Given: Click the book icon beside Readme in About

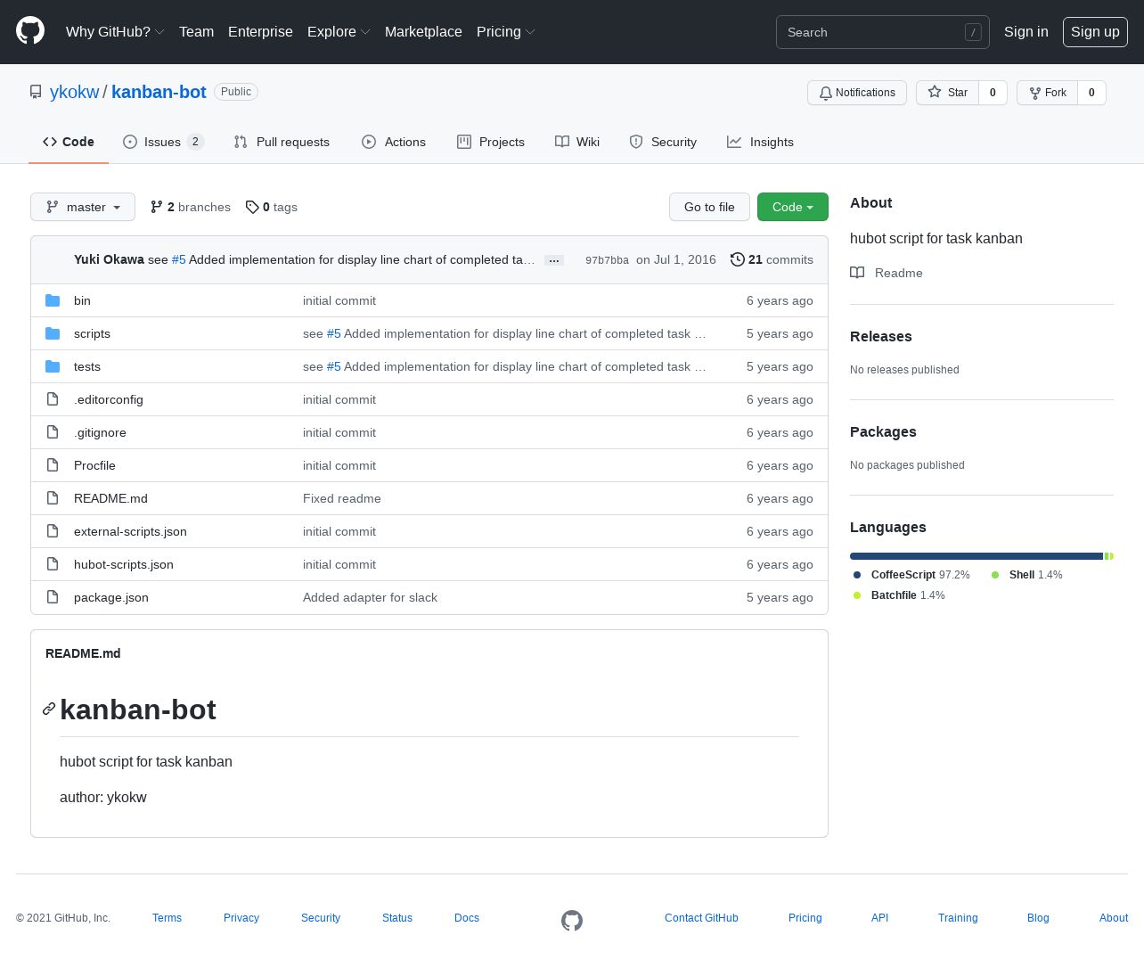Looking at the screenshot, I should pos(857,273).
